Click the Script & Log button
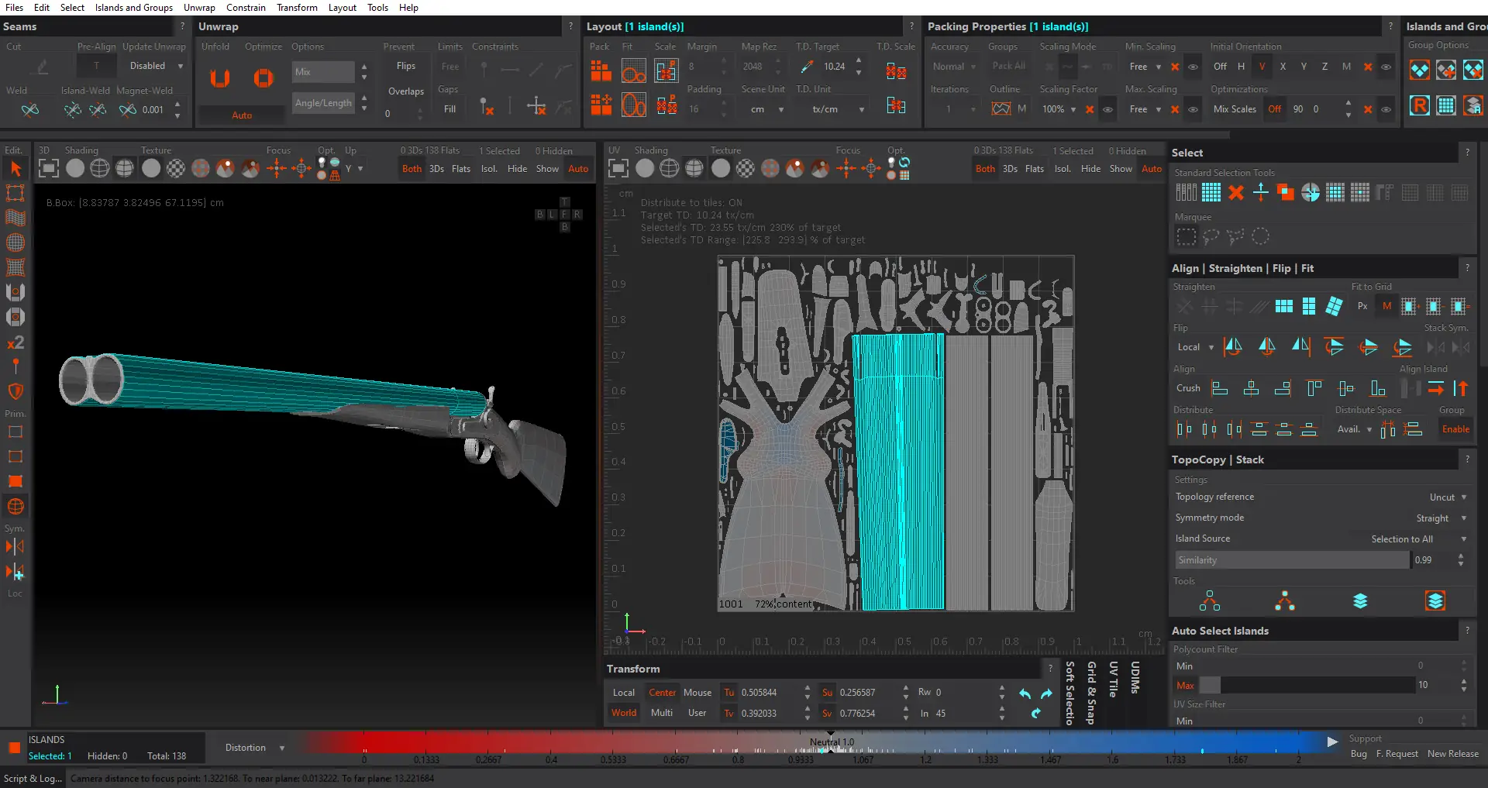The image size is (1488, 788). click(x=33, y=779)
